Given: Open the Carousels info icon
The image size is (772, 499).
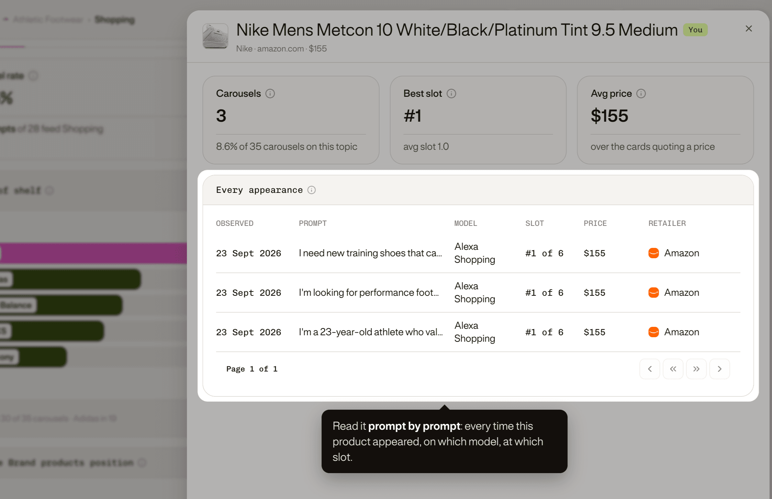Looking at the screenshot, I should (x=270, y=93).
